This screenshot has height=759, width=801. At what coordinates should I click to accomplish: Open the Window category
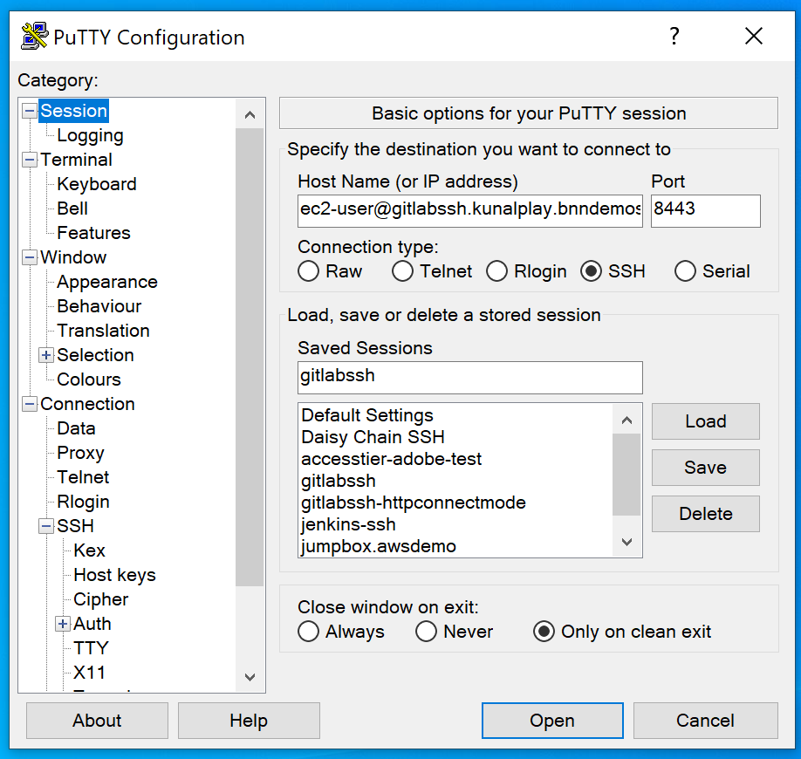pos(73,257)
